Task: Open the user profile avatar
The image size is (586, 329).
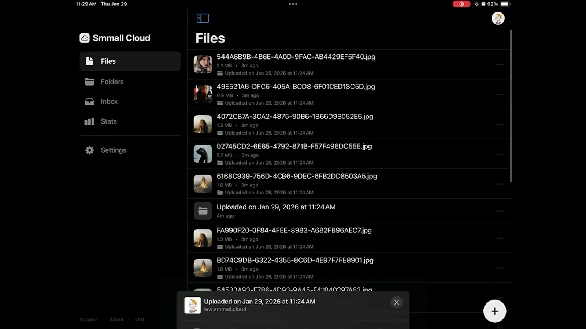Action: pos(498,18)
